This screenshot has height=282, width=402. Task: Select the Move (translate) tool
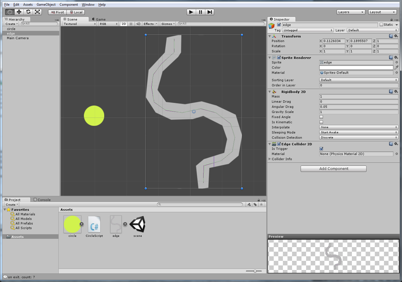pyautogui.click(x=19, y=12)
